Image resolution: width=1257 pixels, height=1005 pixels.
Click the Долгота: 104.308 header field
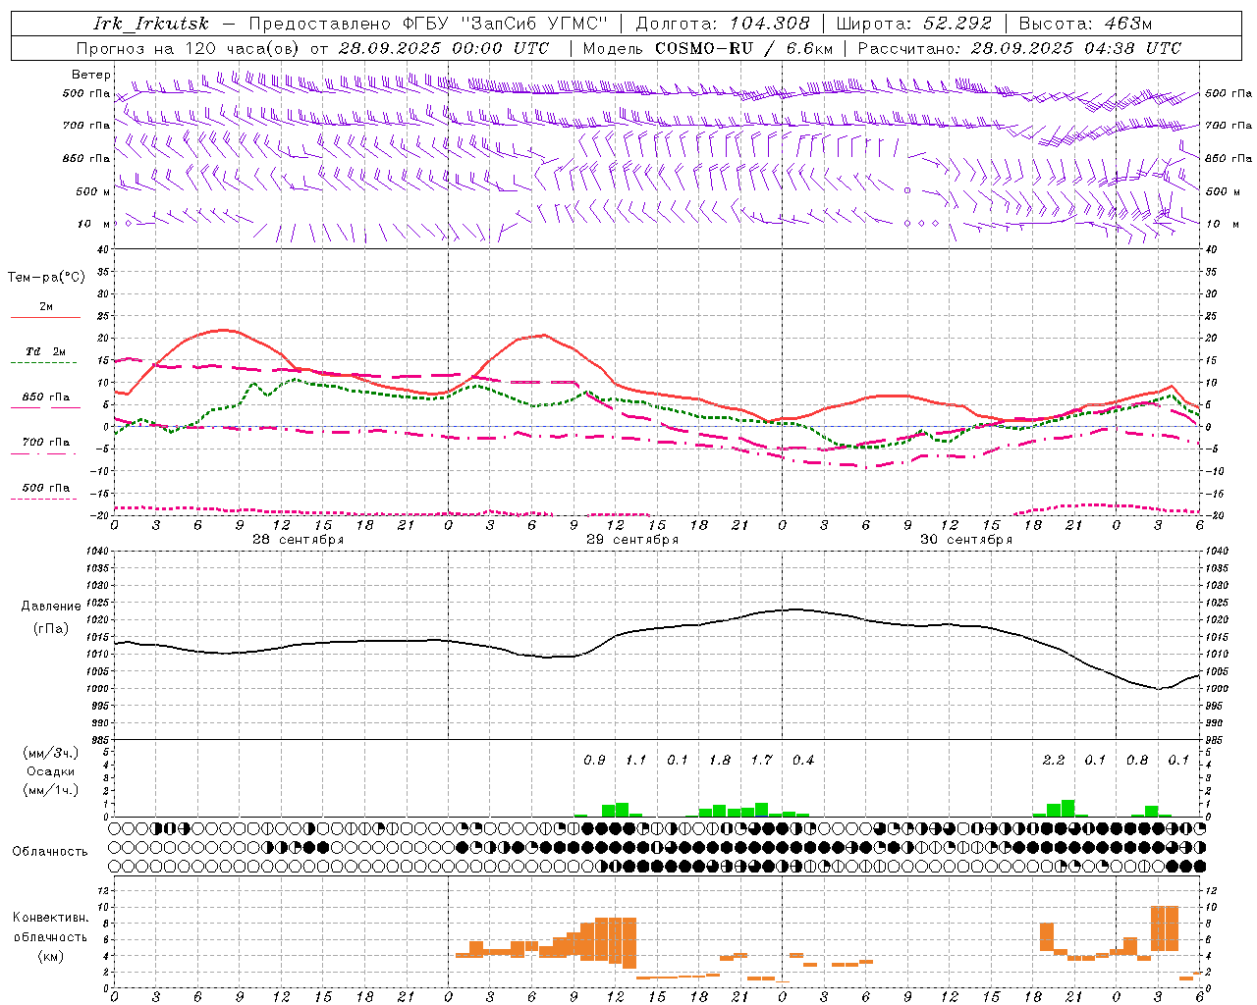pyautogui.click(x=723, y=24)
